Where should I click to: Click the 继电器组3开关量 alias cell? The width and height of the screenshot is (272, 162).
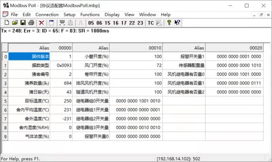[x=91, y=128]
